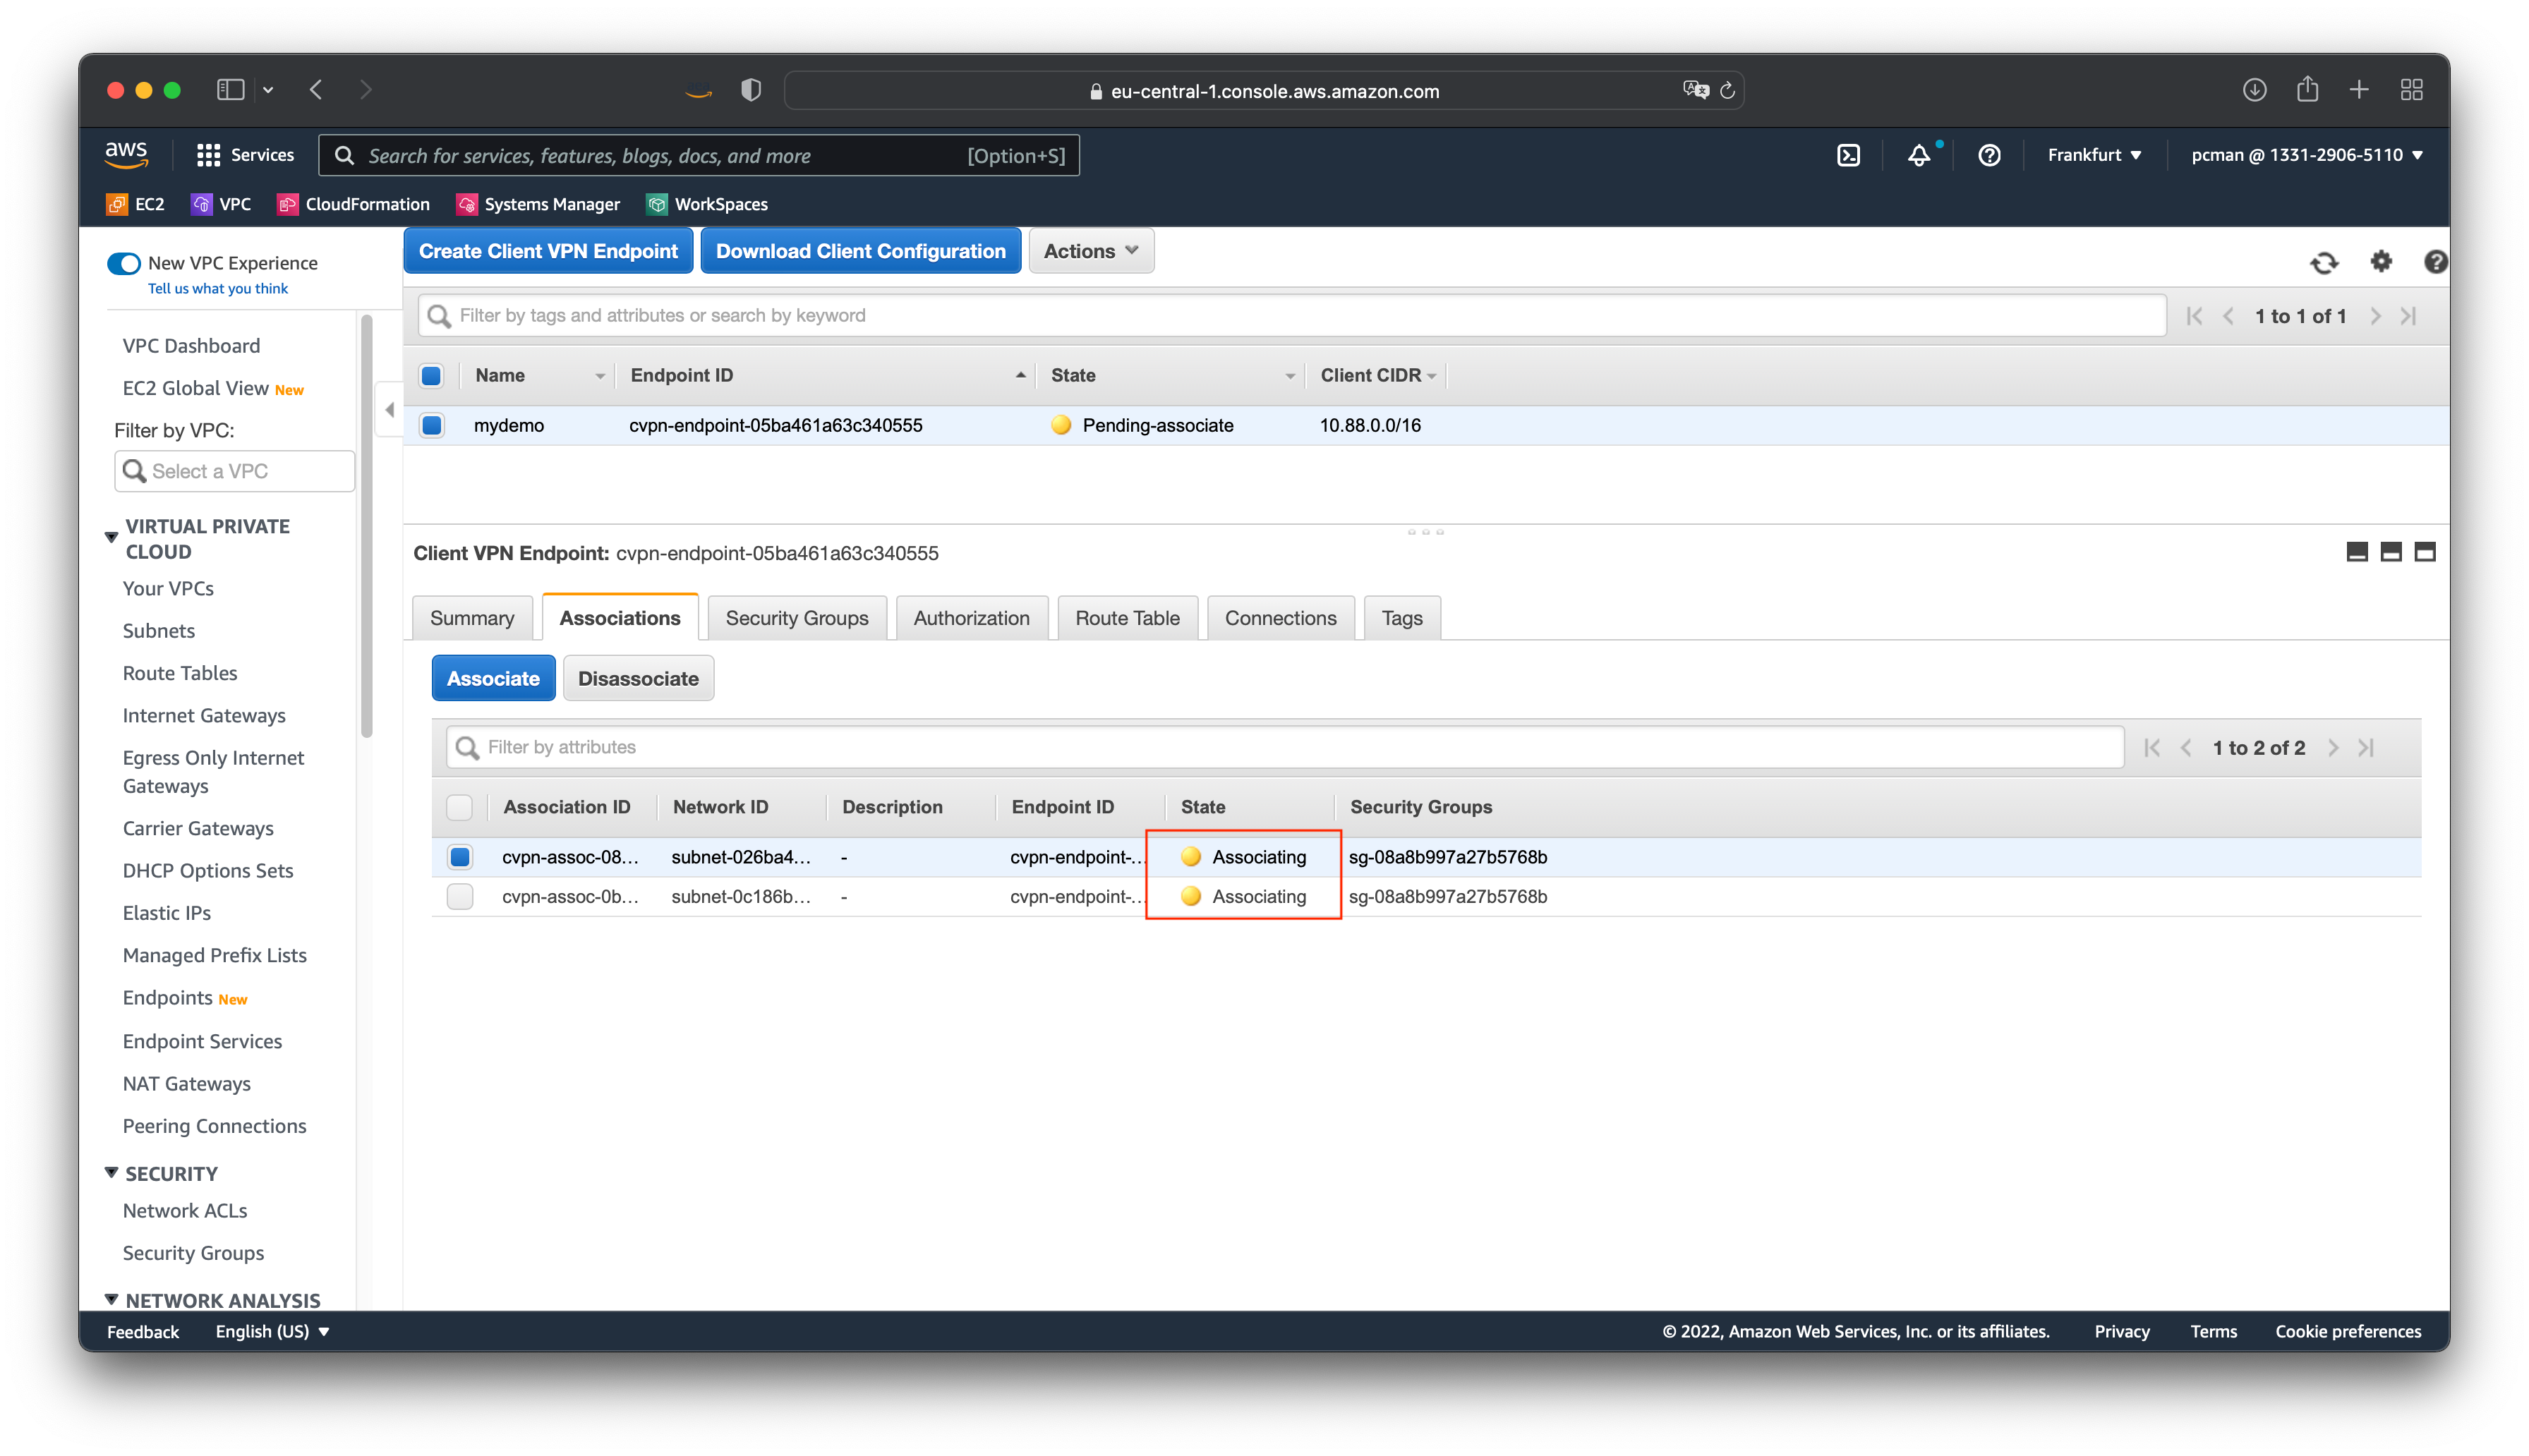Open the pcman account menu

[x=2306, y=155]
